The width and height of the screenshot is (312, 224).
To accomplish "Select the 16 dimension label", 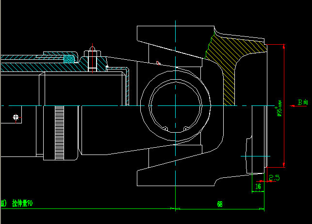I will [x=258, y=186].
